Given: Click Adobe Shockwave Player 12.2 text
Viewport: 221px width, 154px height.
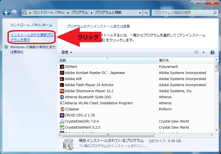Looking at the screenshot, I should pyautogui.click(x=89, y=91).
